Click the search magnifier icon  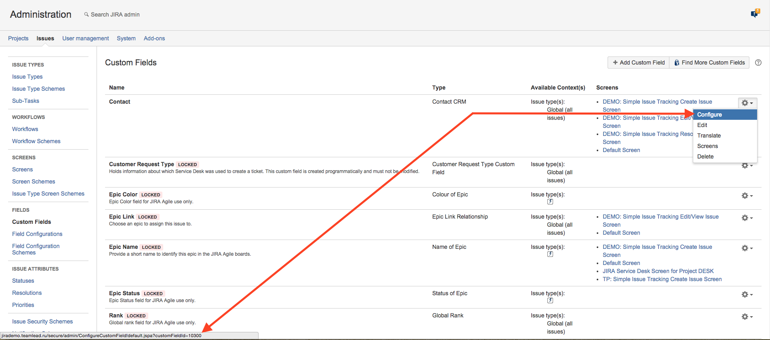coord(86,15)
